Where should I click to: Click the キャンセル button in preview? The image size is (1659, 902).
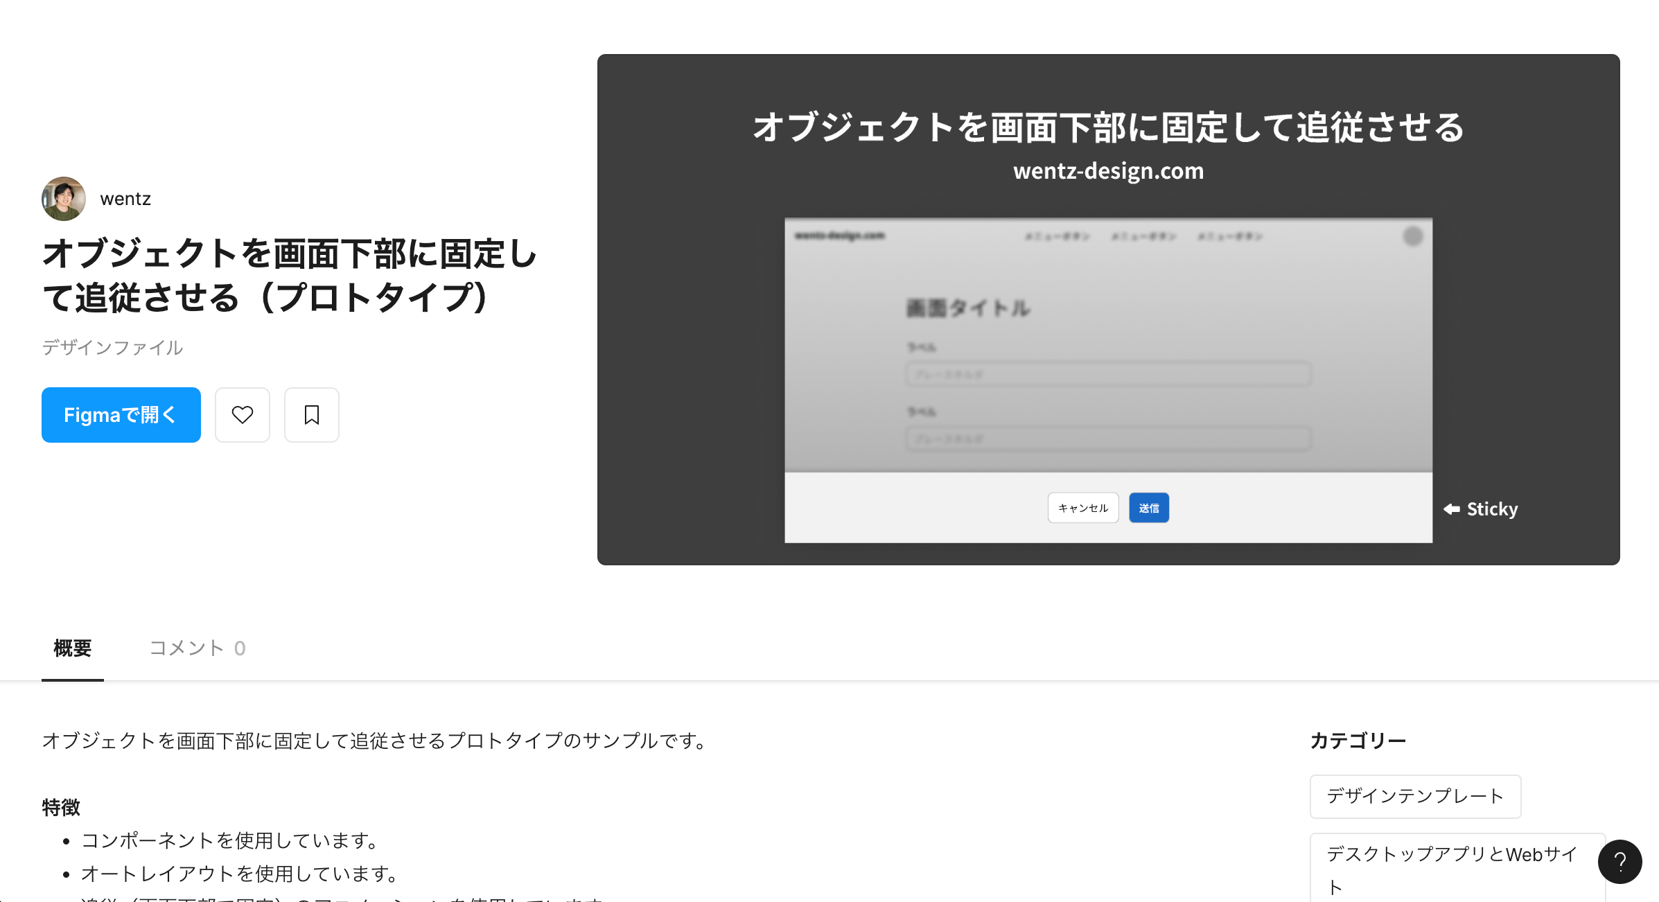[1082, 508]
